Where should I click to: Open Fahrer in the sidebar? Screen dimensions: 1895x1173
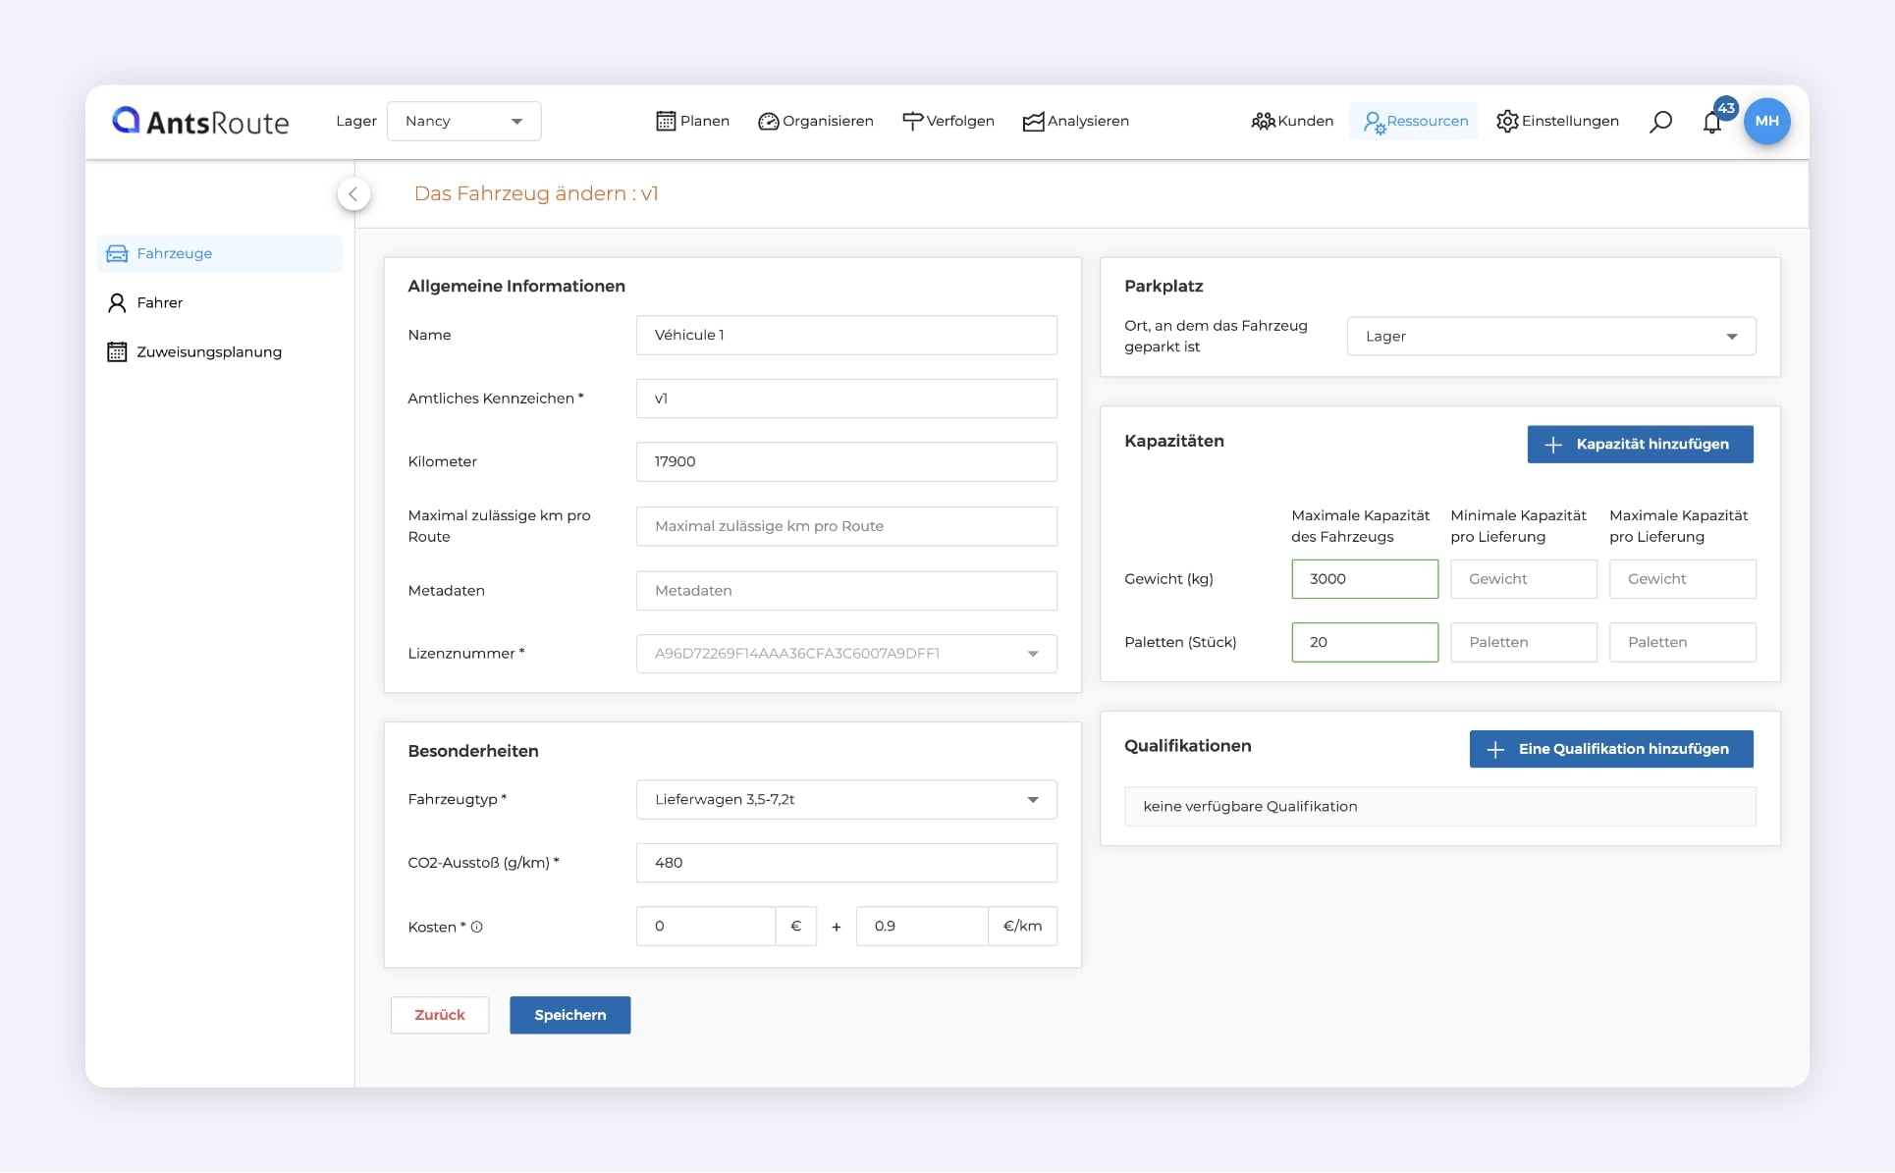pyautogui.click(x=159, y=302)
